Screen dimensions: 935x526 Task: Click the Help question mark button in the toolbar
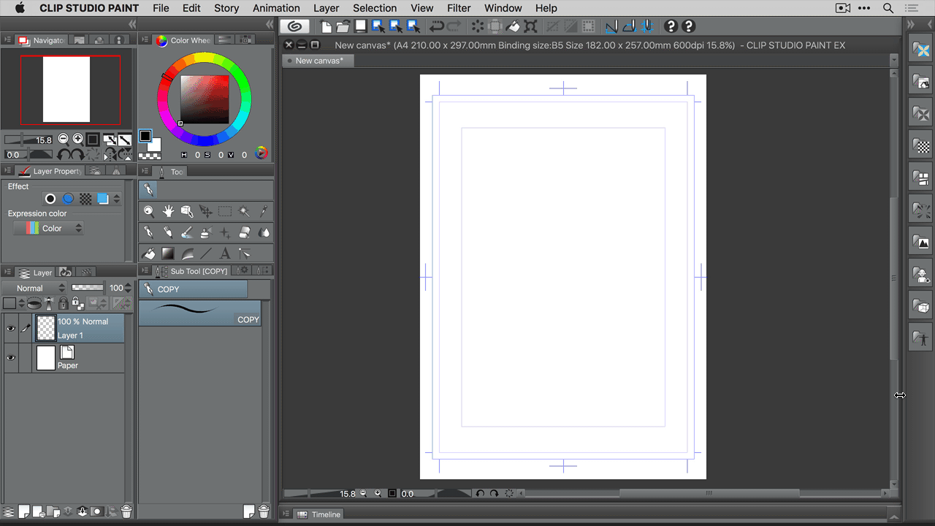tap(671, 26)
